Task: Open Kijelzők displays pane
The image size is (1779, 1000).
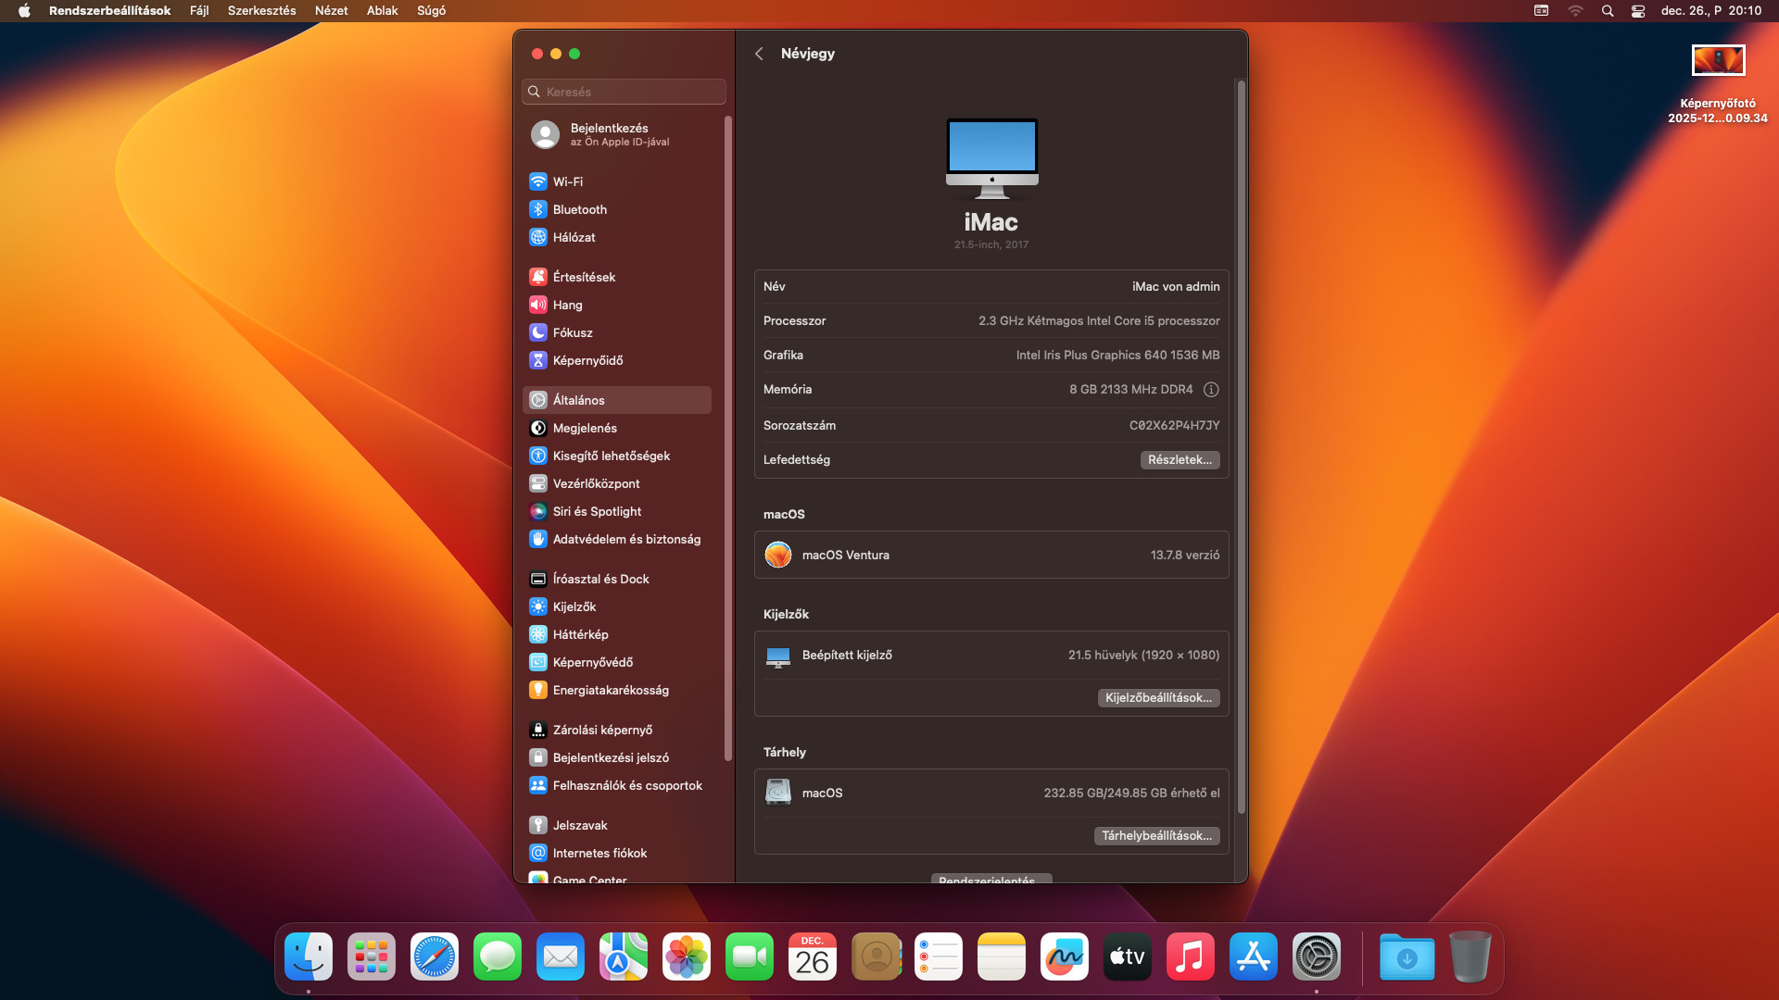Action: click(574, 606)
